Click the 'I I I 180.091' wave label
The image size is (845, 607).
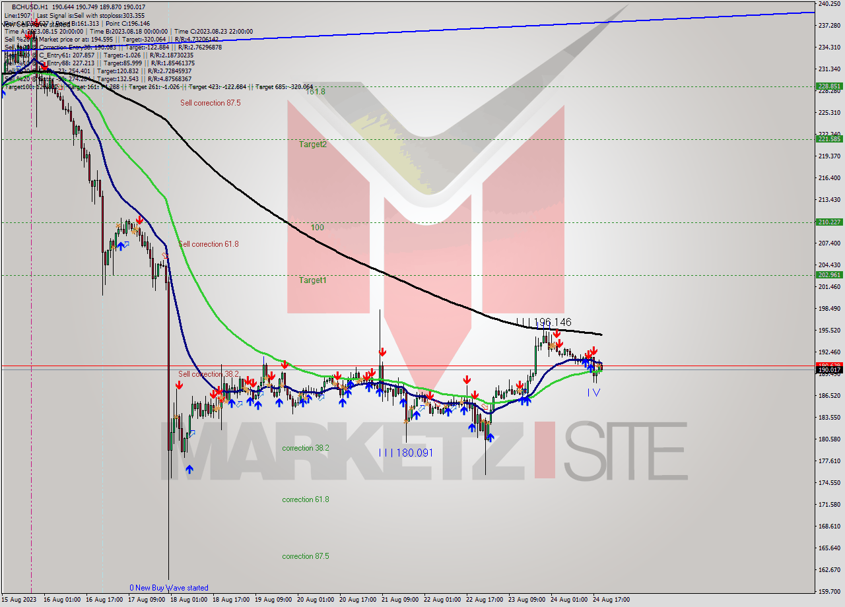pyautogui.click(x=406, y=453)
